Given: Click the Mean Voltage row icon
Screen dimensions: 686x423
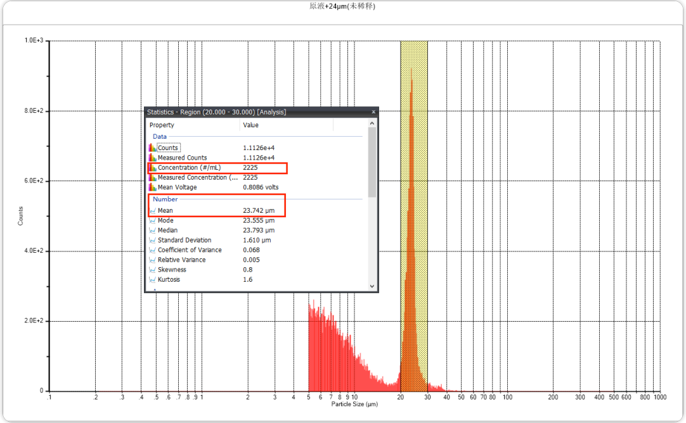Looking at the screenshot, I should [152, 187].
